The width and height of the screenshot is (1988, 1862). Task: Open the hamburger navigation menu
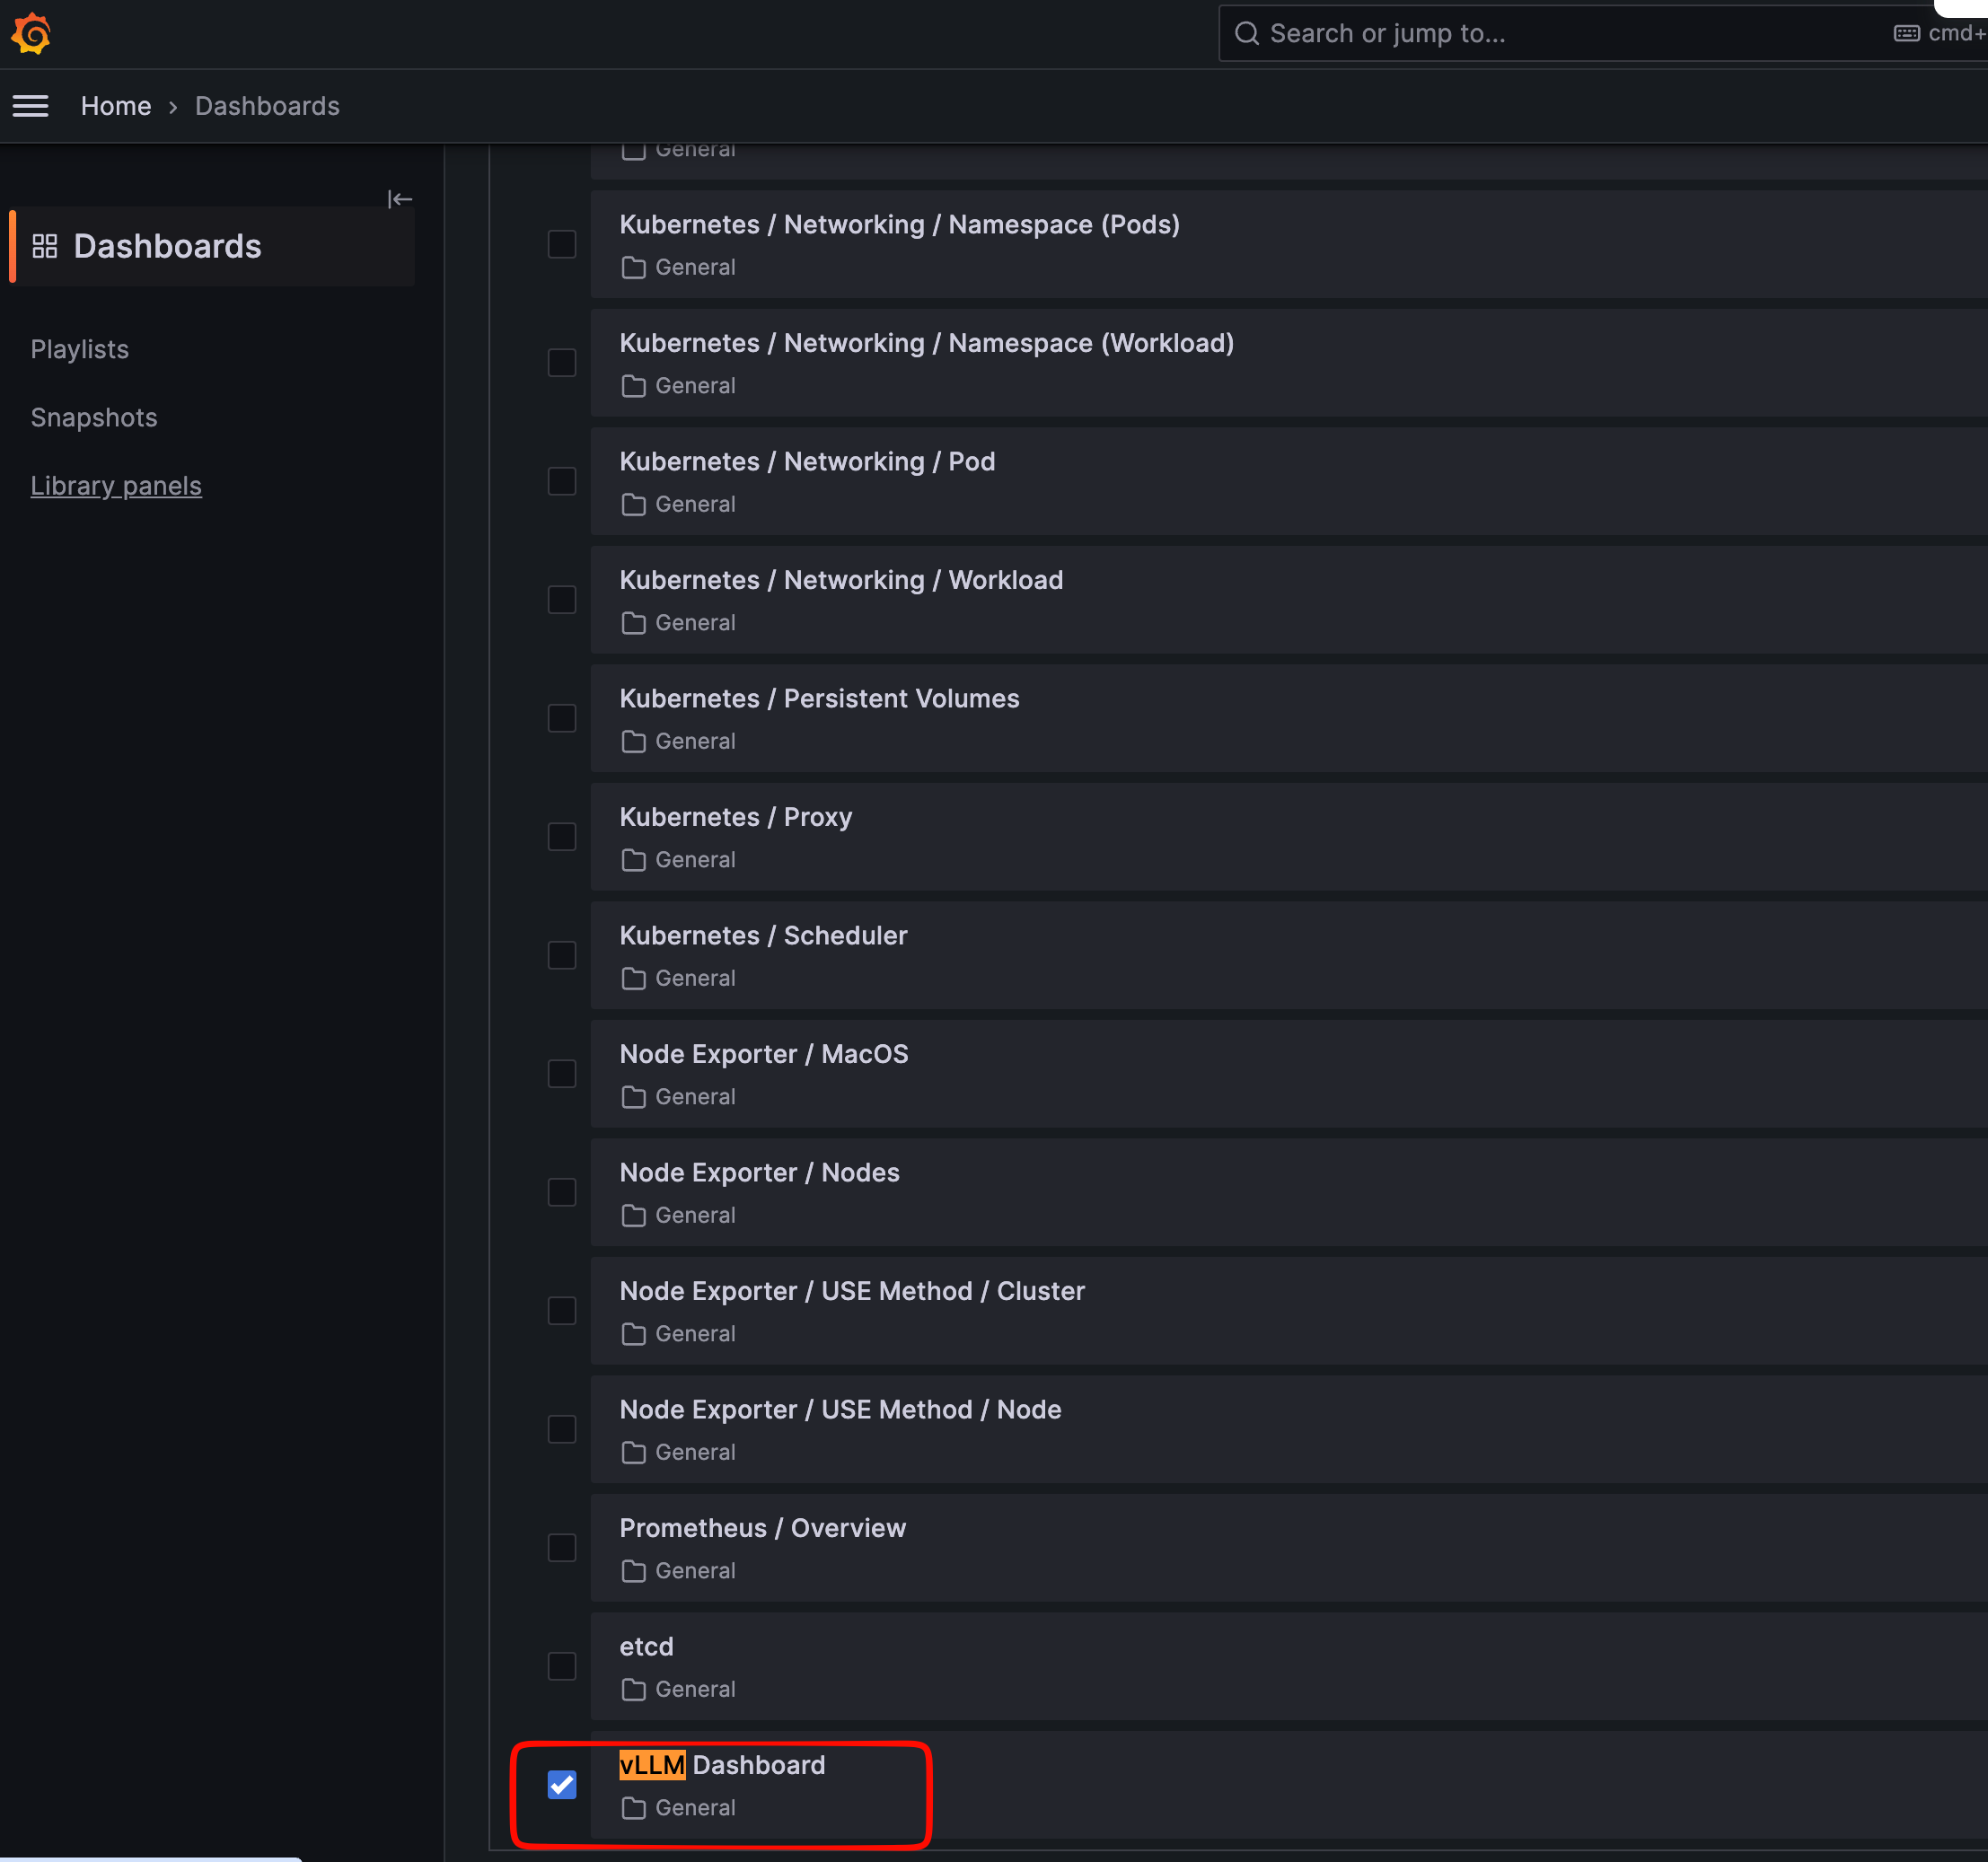click(x=30, y=106)
